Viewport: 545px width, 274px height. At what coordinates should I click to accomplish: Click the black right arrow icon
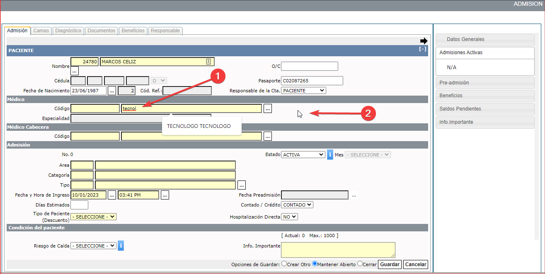point(424,41)
